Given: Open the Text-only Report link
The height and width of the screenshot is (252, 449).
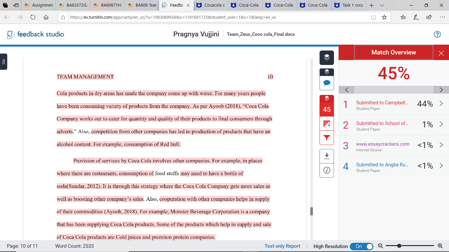Looking at the screenshot, I should 282,246.
